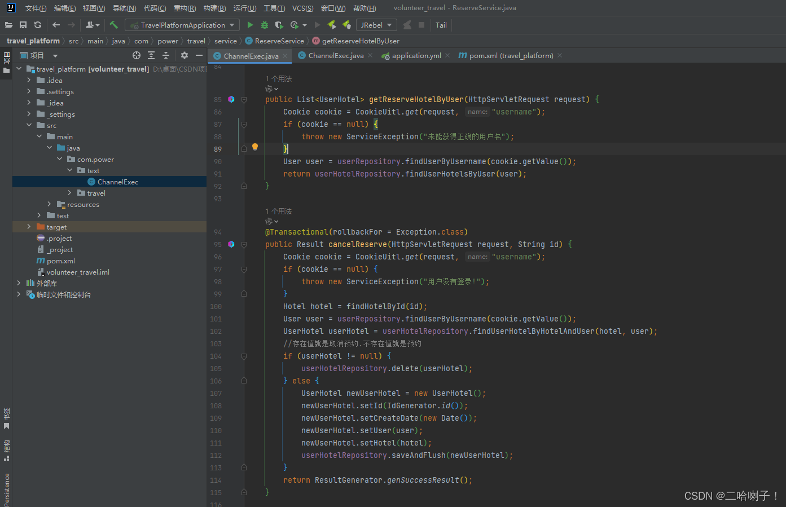
Task: Expand the .idea folder
Action: click(x=29, y=80)
